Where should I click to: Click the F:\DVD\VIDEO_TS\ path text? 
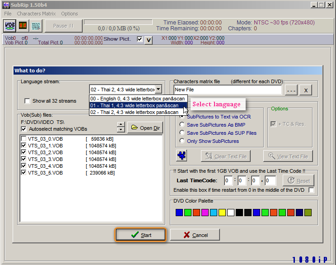click(42, 122)
